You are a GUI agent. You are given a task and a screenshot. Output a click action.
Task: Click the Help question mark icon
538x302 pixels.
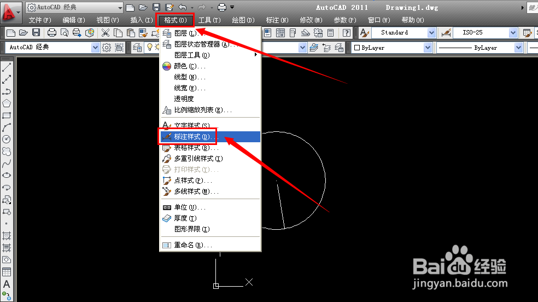point(347,33)
